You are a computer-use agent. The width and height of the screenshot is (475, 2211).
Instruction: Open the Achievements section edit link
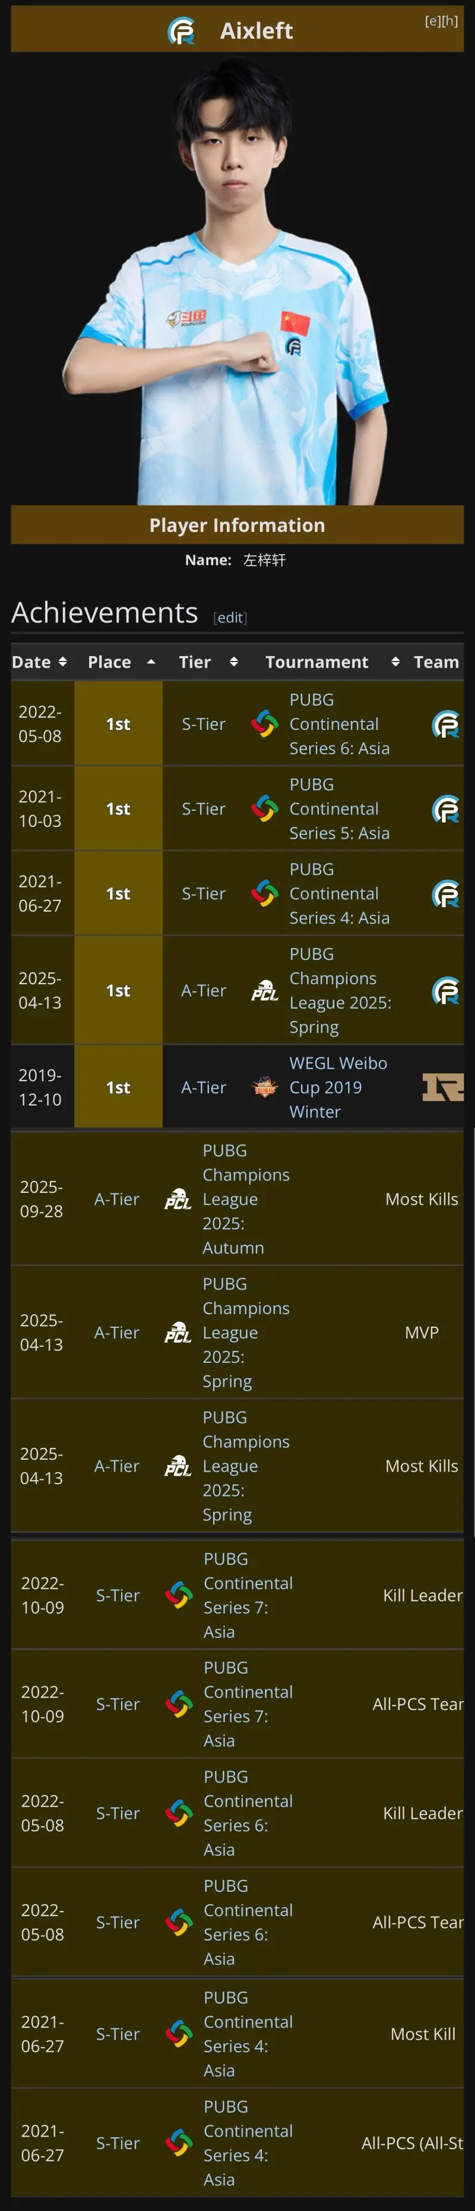coord(230,618)
